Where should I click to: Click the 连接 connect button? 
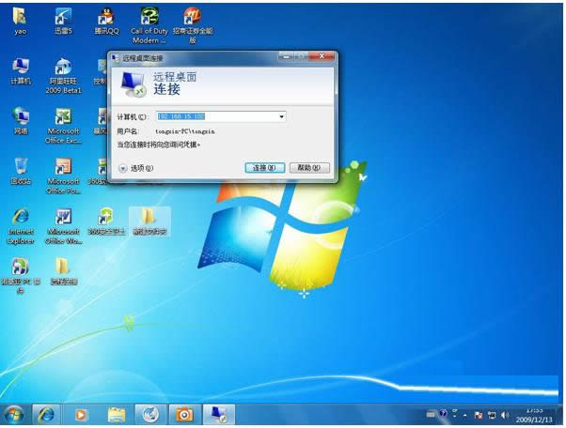tap(263, 168)
